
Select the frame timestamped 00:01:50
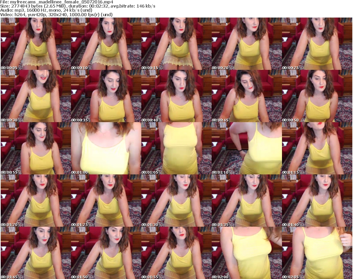click(x=106, y=253)
